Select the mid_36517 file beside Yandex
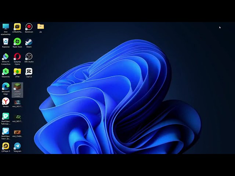 17,104
